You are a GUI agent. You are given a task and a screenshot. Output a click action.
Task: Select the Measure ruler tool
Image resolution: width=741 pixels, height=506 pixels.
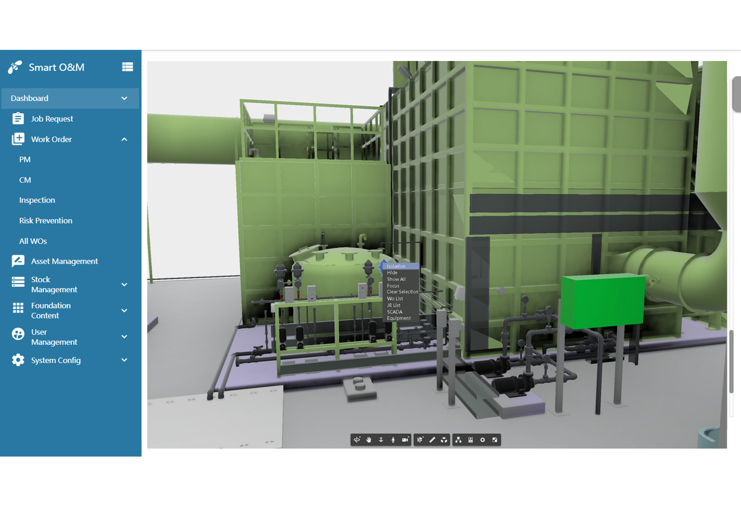(432, 440)
